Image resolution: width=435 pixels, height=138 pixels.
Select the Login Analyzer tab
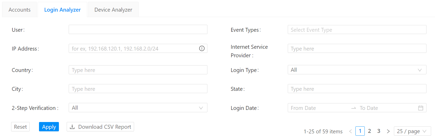click(x=63, y=10)
